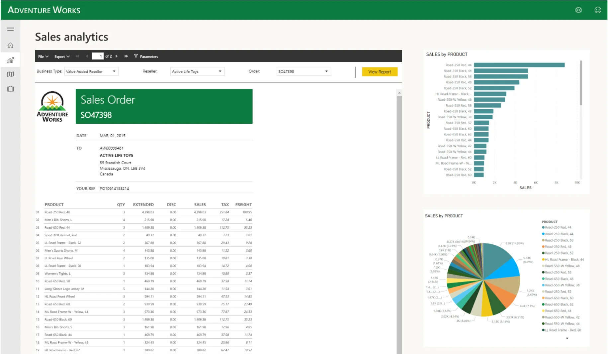Go to the Home sidebar icon

pos(10,45)
